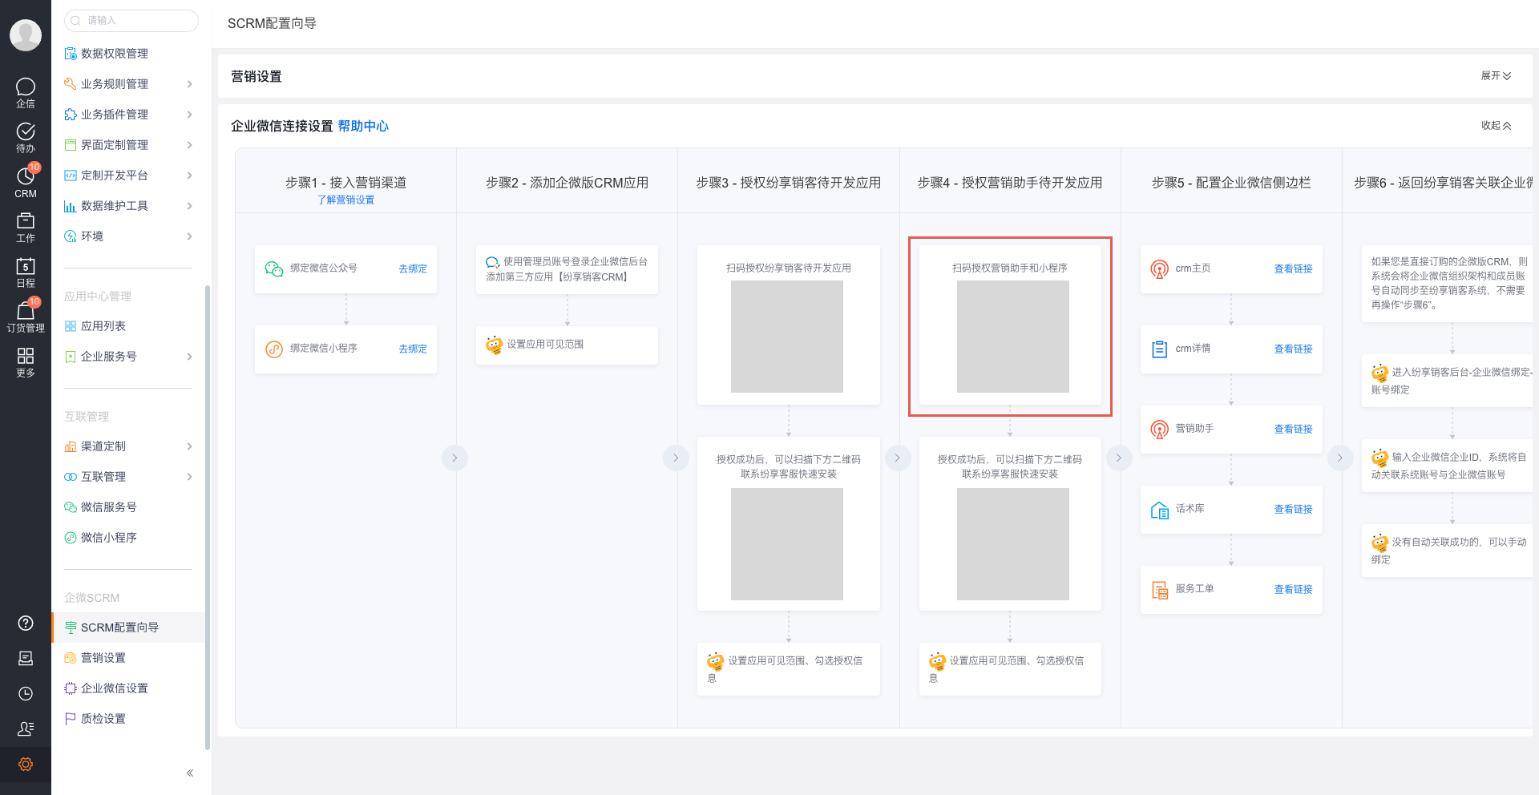Click the arrow between step 1 and step 2
The height and width of the screenshot is (795, 1539).
coord(454,458)
